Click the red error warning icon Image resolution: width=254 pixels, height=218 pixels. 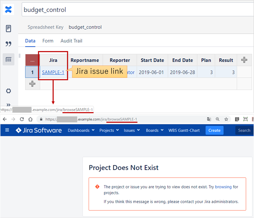(x=97, y=187)
